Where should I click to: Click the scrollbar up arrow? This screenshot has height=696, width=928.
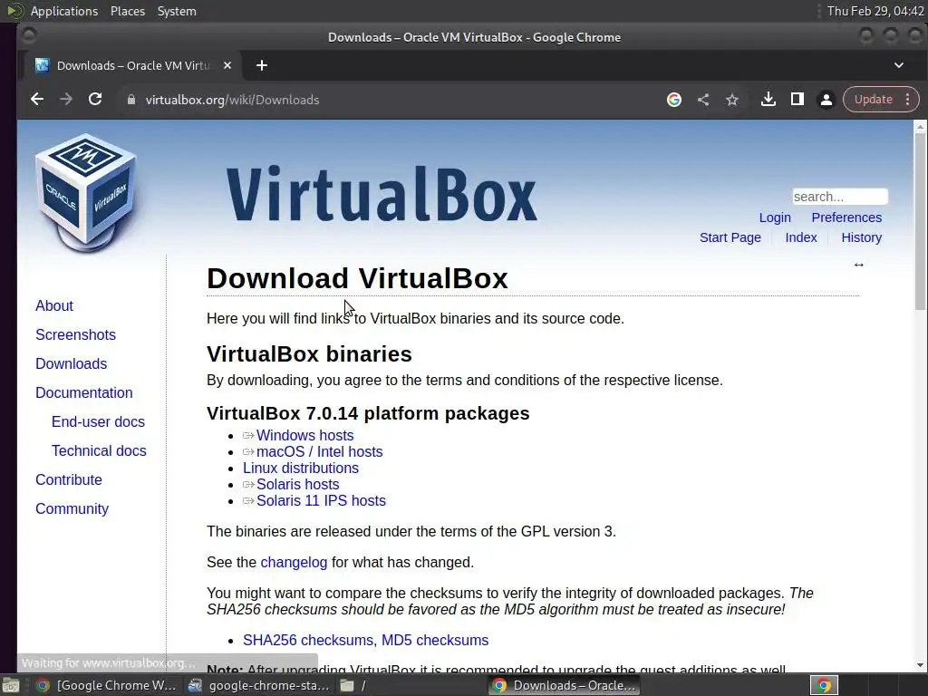(x=920, y=126)
